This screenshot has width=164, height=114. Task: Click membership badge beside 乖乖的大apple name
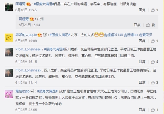[x=40, y=35]
